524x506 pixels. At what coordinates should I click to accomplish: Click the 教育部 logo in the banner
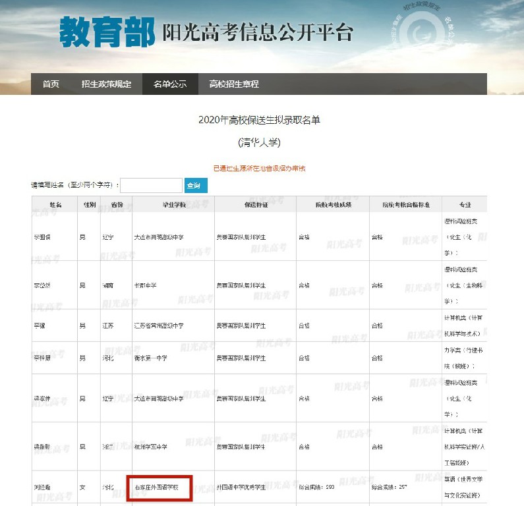pyautogui.click(x=107, y=32)
